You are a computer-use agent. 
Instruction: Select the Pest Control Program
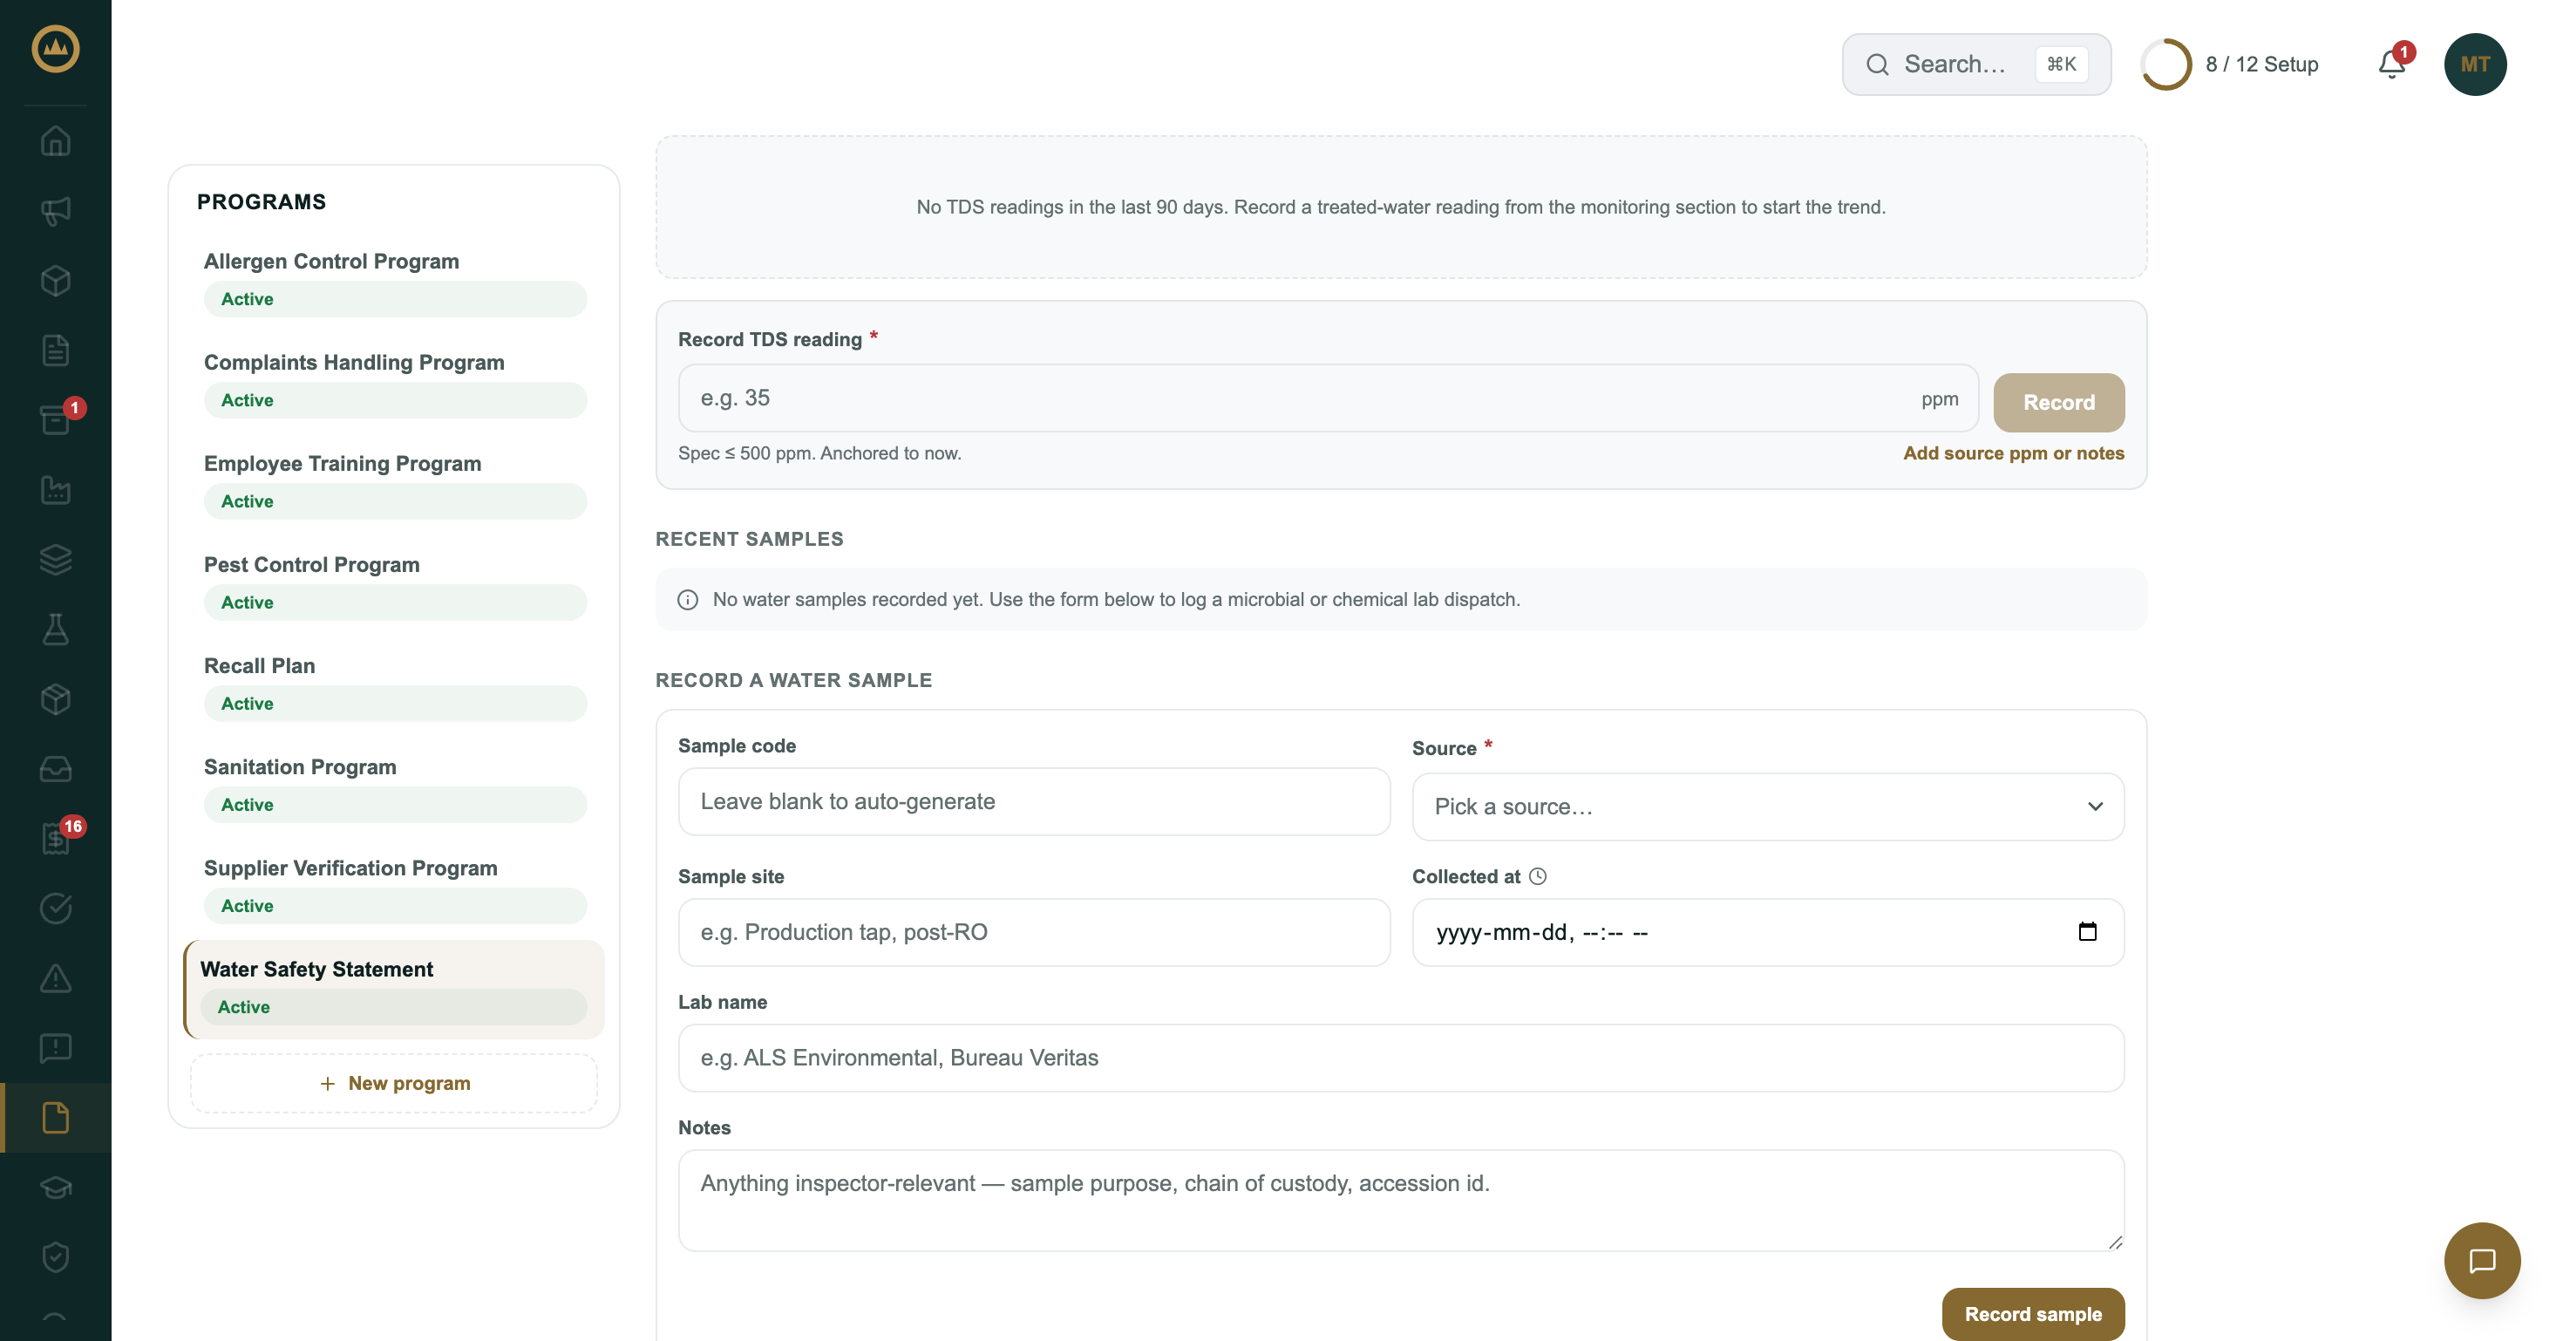click(x=395, y=585)
